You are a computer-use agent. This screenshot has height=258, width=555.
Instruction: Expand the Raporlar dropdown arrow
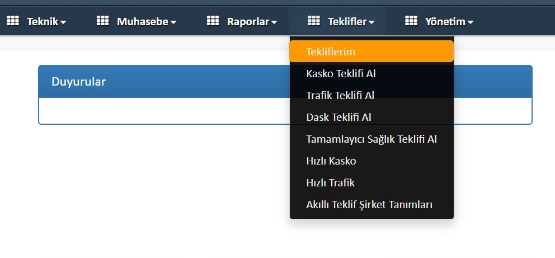(x=274, y=22)
